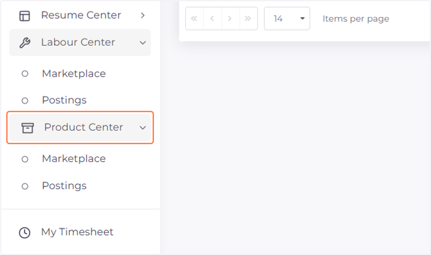This screenshot has width=431, height=255.
Task: Click the Resume Center layout icon
Action: coord(25,15)
